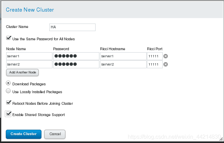Edit server2 Ricci Hostname field
This screenshot has height=143, width=224.
click(x=123, y=65)
